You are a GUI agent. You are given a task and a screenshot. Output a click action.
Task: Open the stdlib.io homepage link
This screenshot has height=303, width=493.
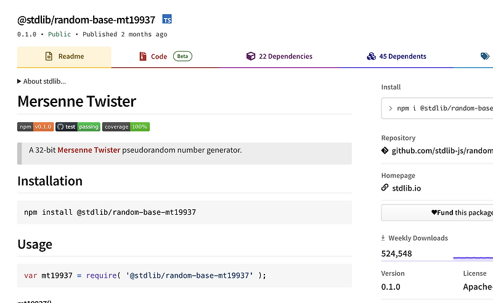point(406,188)
